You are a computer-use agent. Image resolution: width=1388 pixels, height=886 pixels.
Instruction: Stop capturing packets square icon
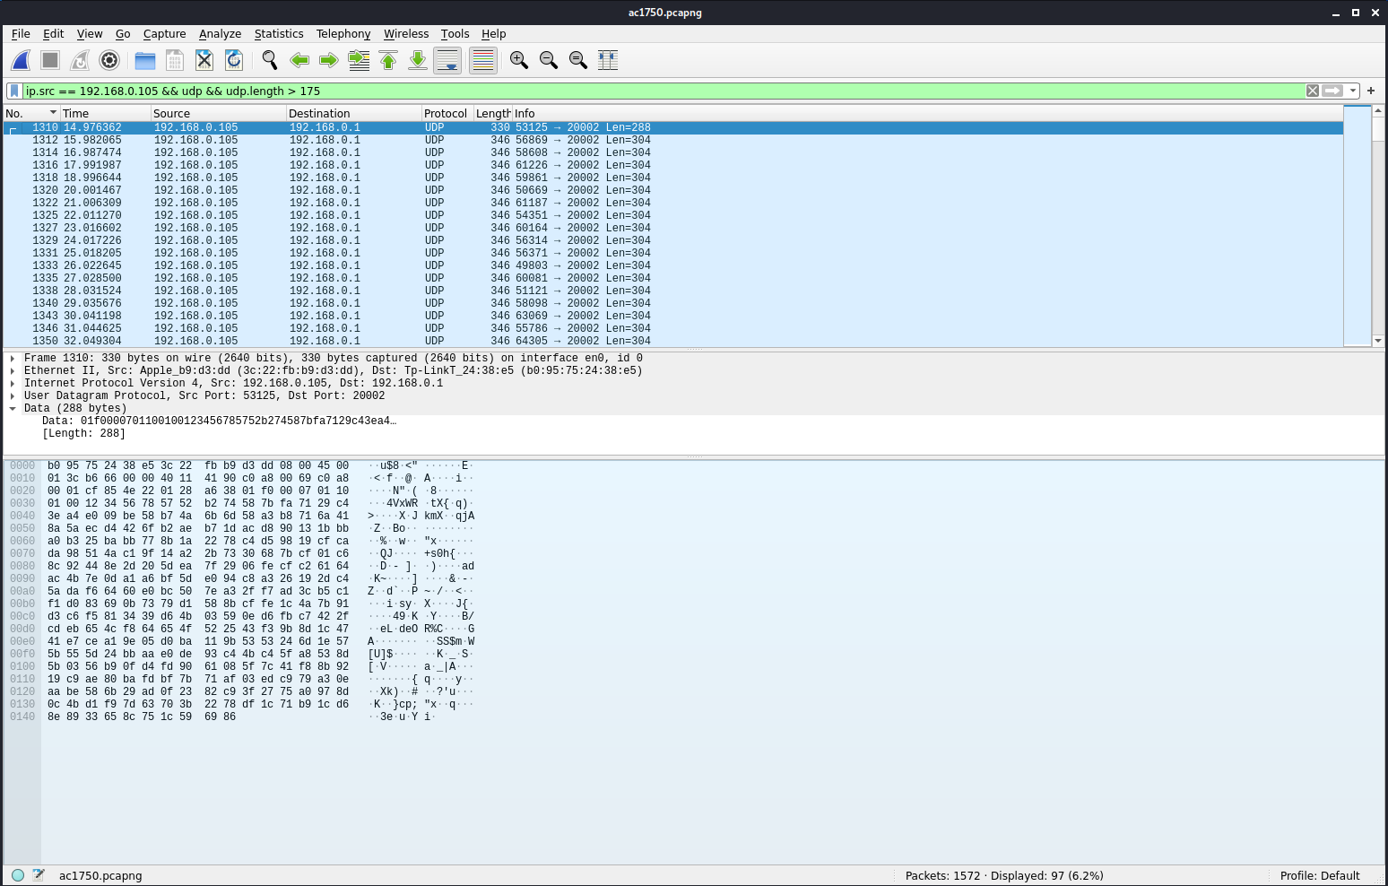[50, 60]
